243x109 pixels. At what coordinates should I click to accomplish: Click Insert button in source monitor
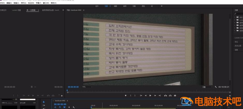click(x=48, y=96)
